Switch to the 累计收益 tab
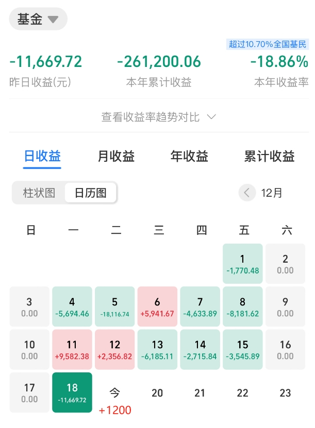The height and width of the screenshot is (428, 315). click(270, 157)
